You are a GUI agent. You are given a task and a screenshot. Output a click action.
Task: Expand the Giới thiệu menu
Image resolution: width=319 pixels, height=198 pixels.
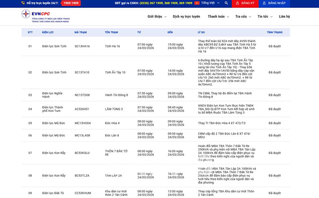157,16
